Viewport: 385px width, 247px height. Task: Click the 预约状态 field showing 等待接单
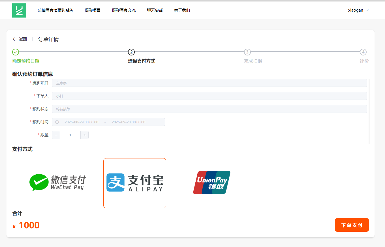[209, 109]
